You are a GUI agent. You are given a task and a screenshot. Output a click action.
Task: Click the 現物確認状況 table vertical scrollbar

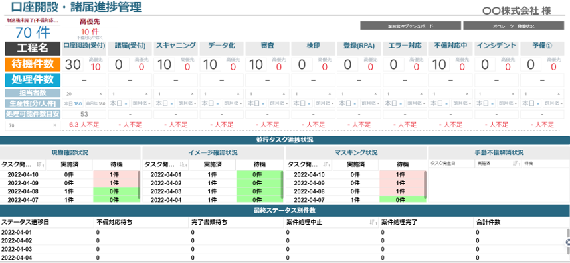138,185
